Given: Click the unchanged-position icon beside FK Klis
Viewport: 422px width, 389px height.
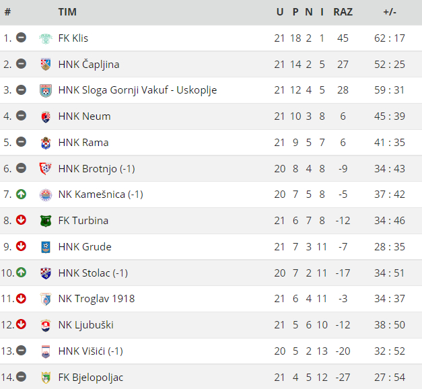Looking at the screenshot, I should (x=21, y=38).
